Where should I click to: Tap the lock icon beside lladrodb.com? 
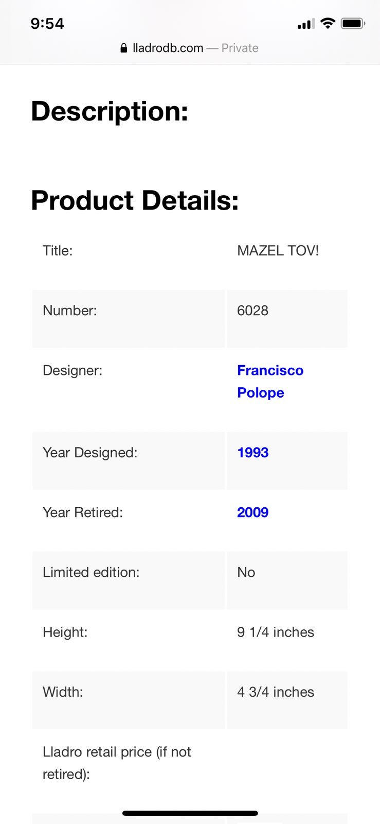click(x=123, y=48)
